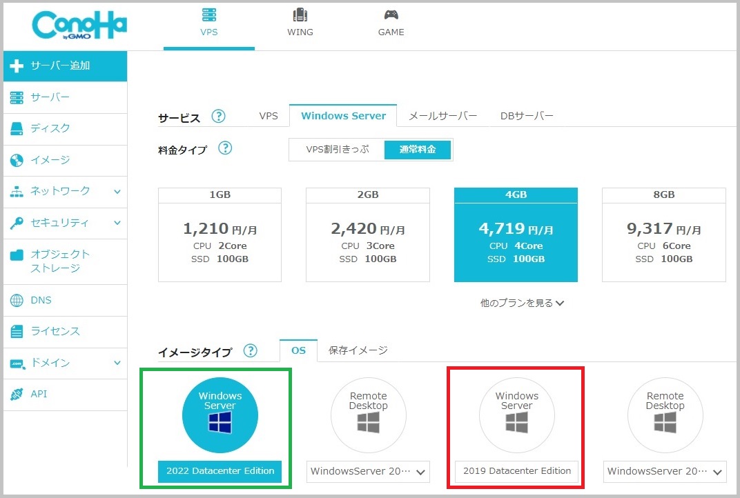This screenshot has height=498, width=740.
Task: Select Windows Server 2019 OS image circle
Action: [x=517, y=415]
